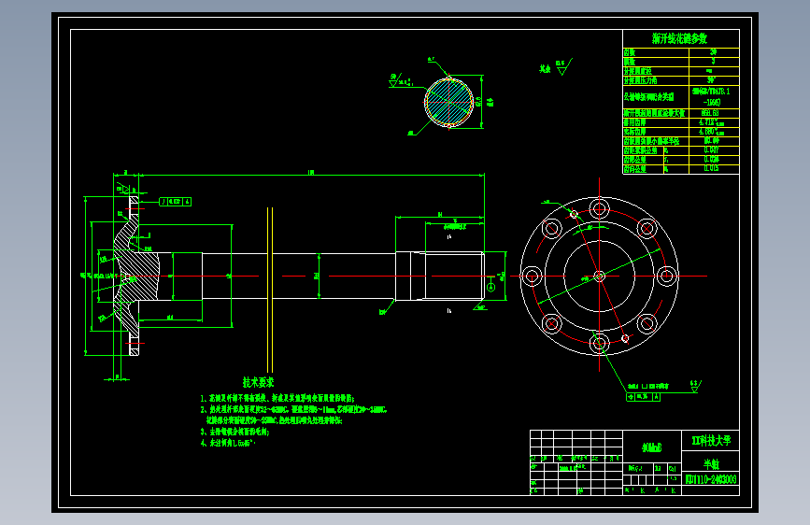Click the bottom bolt hole on flange view
Screen dimensions: 810x525
[x=599, y=343]
